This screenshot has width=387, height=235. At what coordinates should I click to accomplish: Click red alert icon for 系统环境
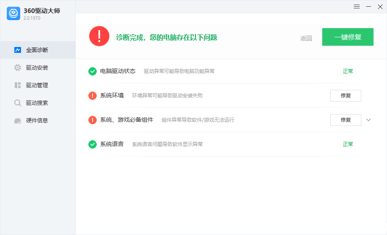coord(93,96)
